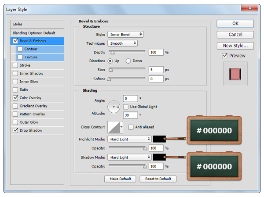The width and height of the screenshot is (264, 197).
Task: Select the Down direction radio button
Action: click(x=128, y=61)
